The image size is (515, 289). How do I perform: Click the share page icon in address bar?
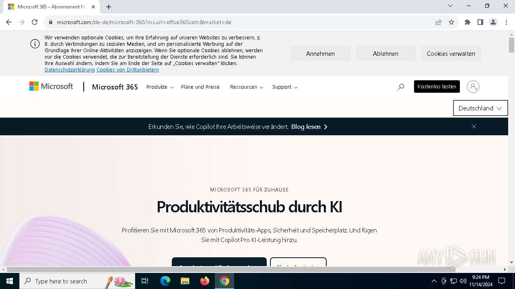(439, 22)
